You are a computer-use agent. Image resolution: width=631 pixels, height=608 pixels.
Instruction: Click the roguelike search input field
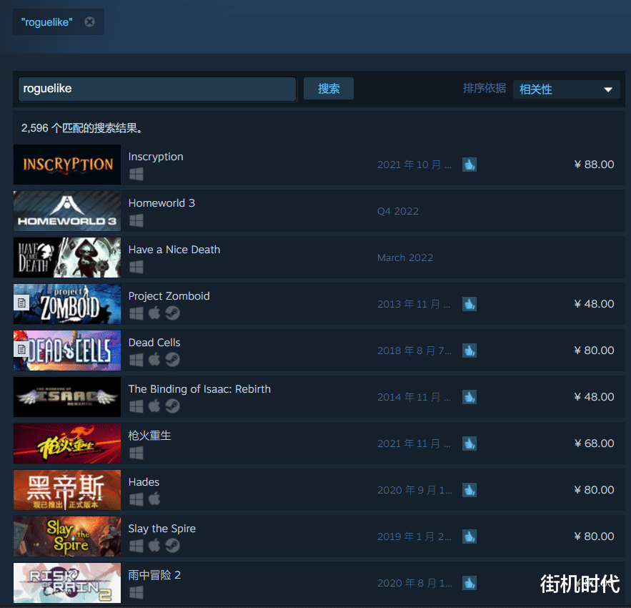pyautogui.click(x=157, y=89)
